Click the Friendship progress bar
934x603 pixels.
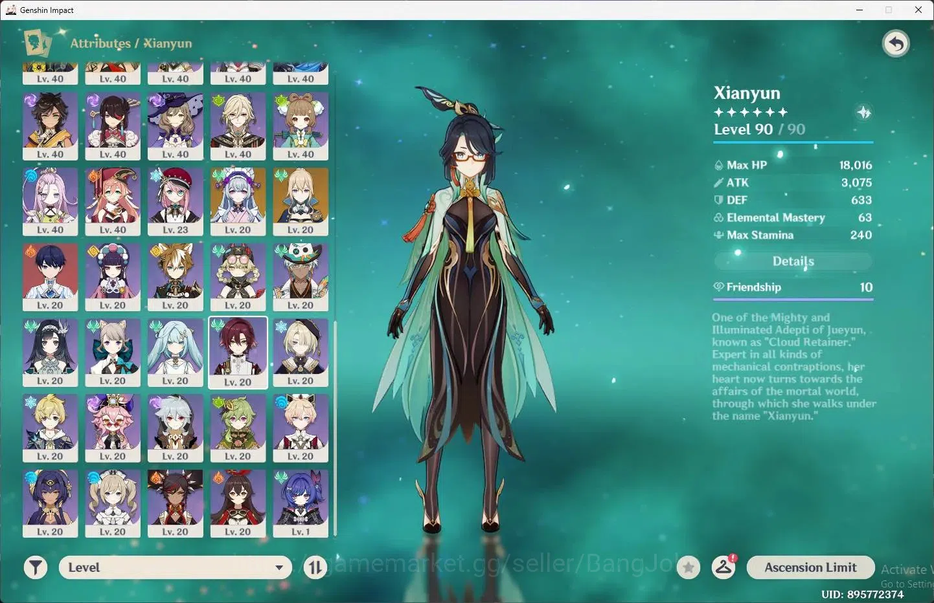pyautogui.click(x=793, y=300)
